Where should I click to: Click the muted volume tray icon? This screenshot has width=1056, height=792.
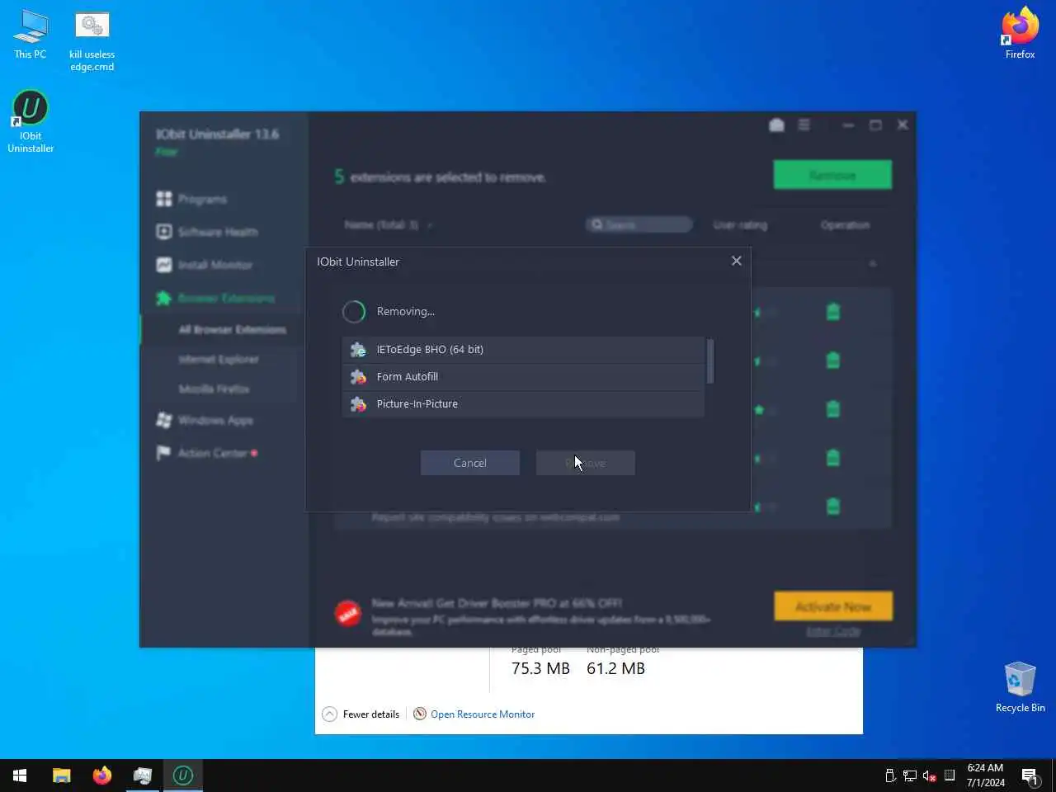[x=929, y=775]
